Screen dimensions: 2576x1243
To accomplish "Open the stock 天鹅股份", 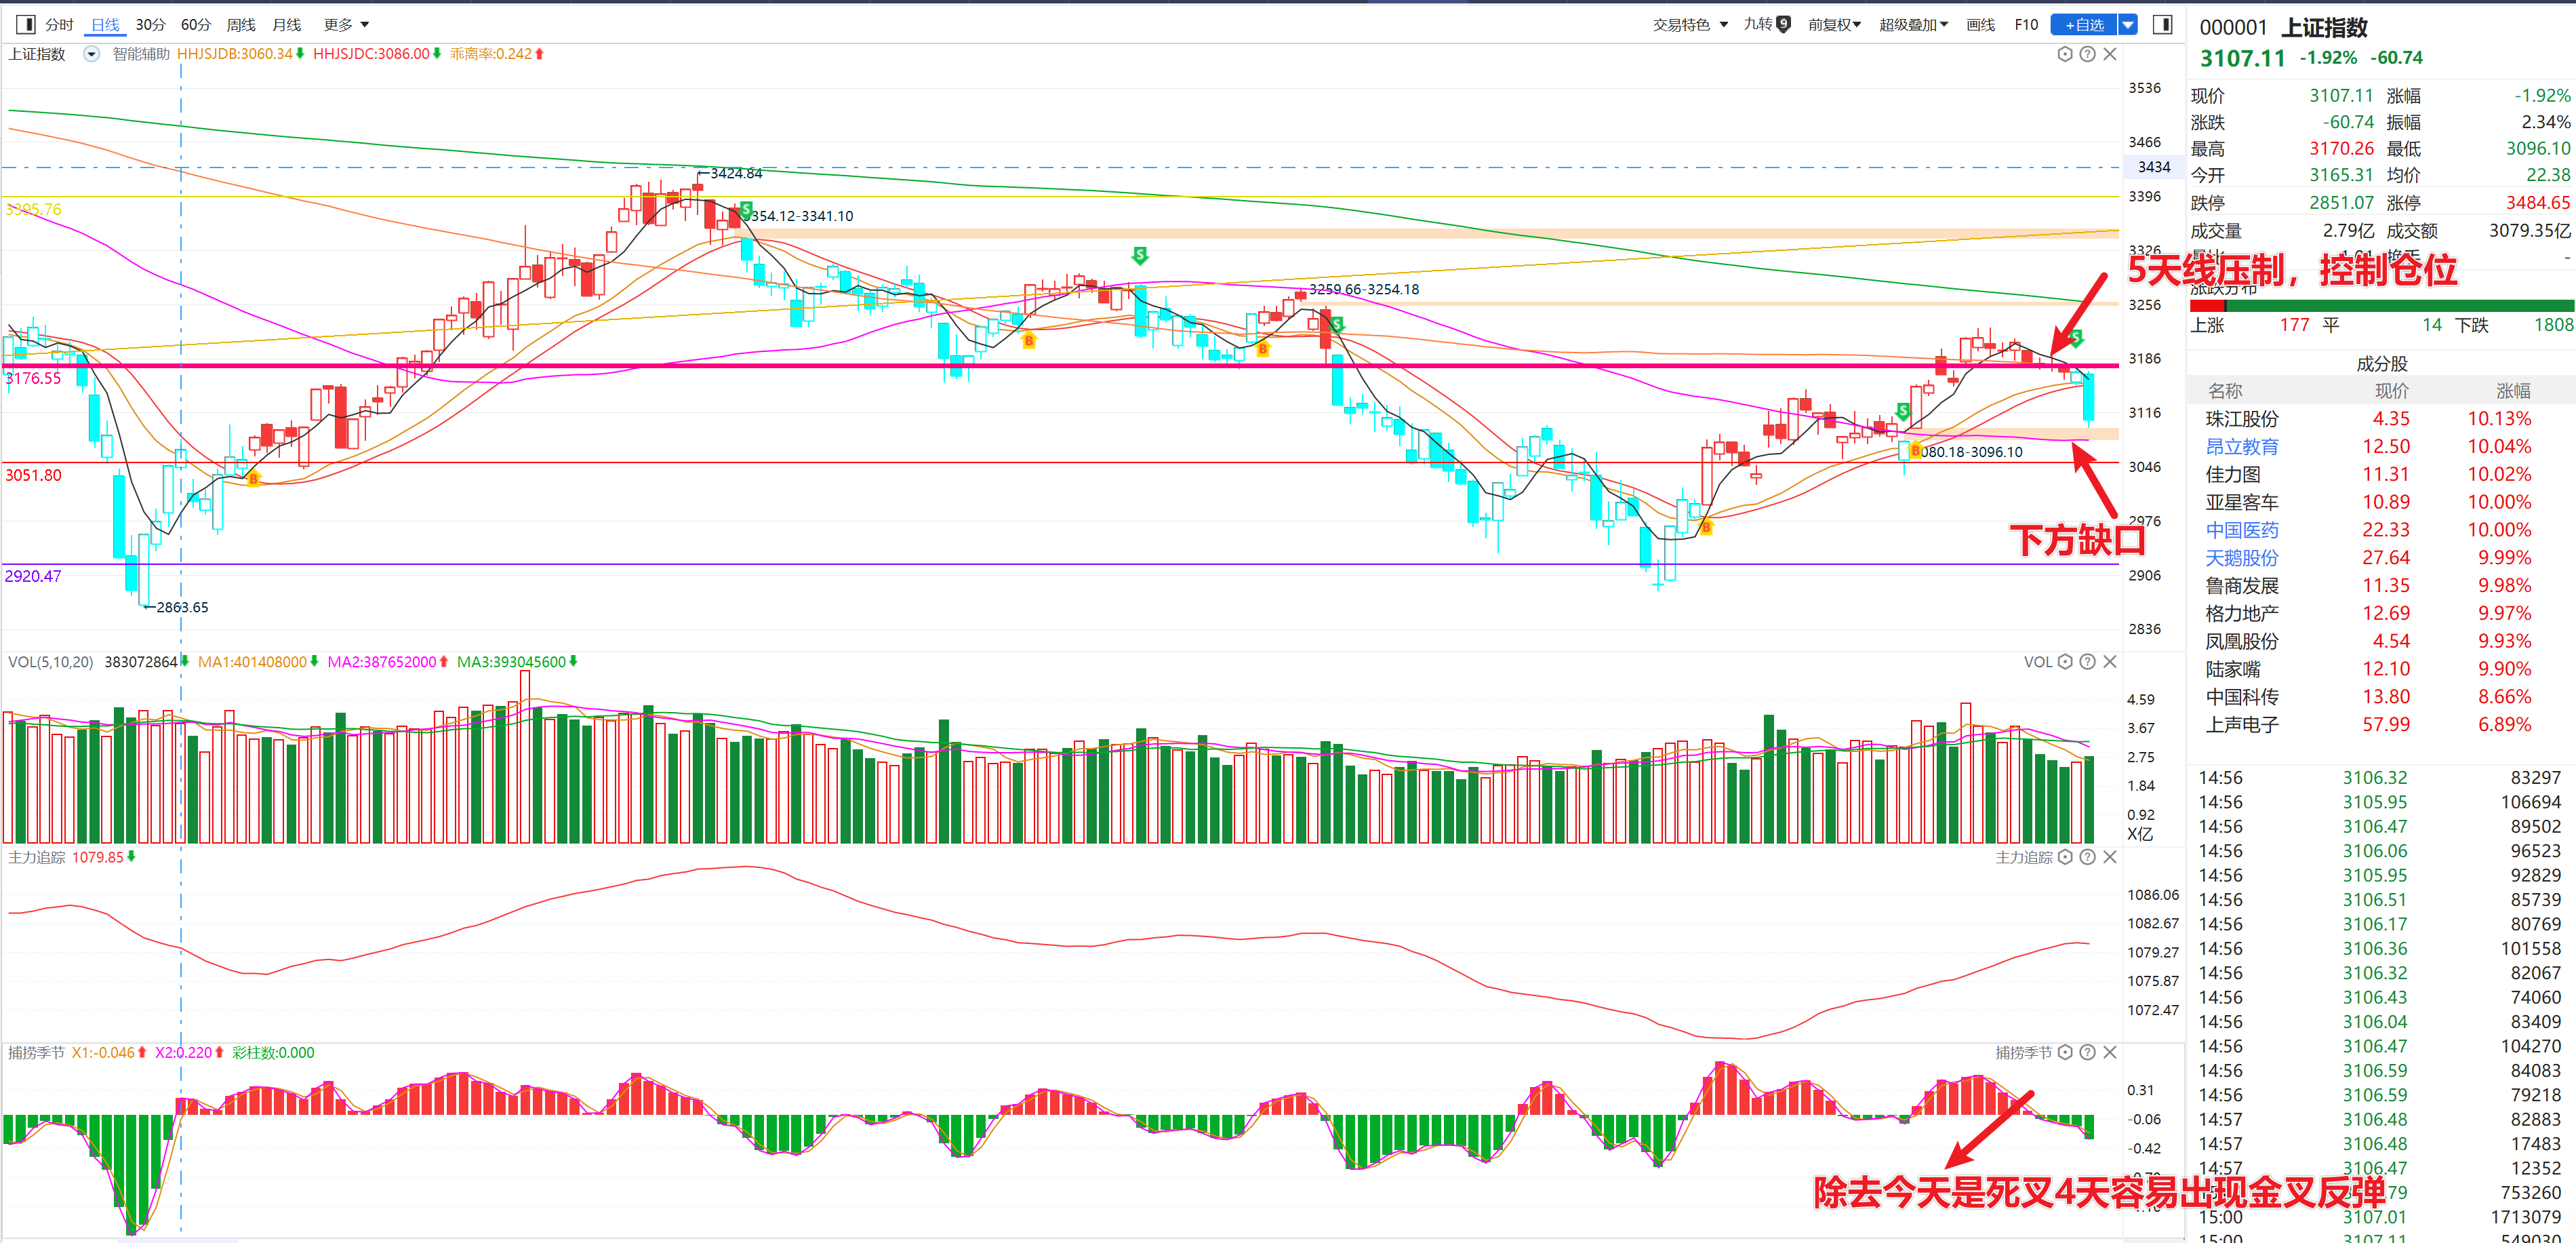I will click(x=2242, y=558).
